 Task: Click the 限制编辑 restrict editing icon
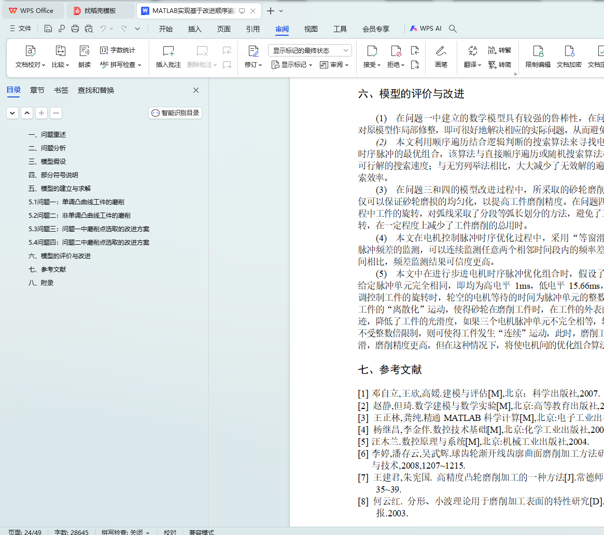click(538, 51)
